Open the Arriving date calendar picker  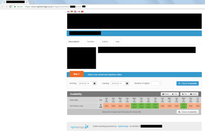coord(97,83)
